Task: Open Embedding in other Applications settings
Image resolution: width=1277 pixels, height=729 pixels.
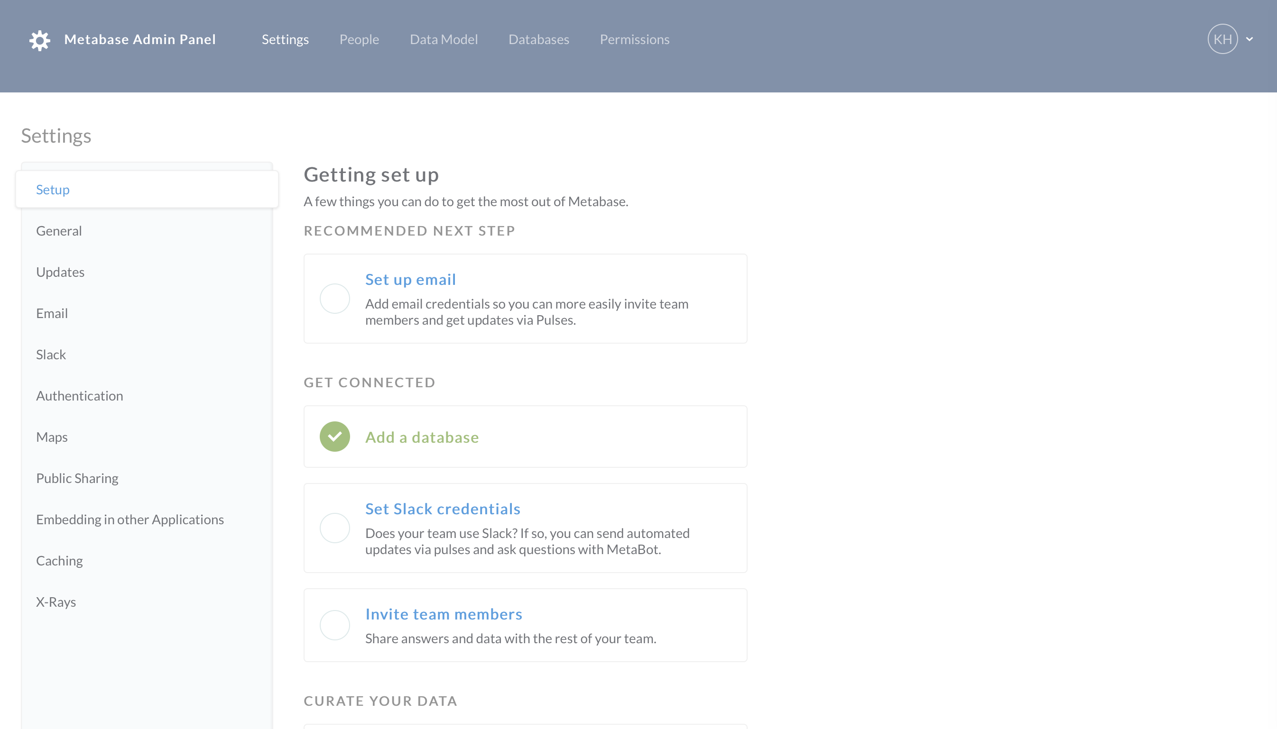Action: point(130,519)
